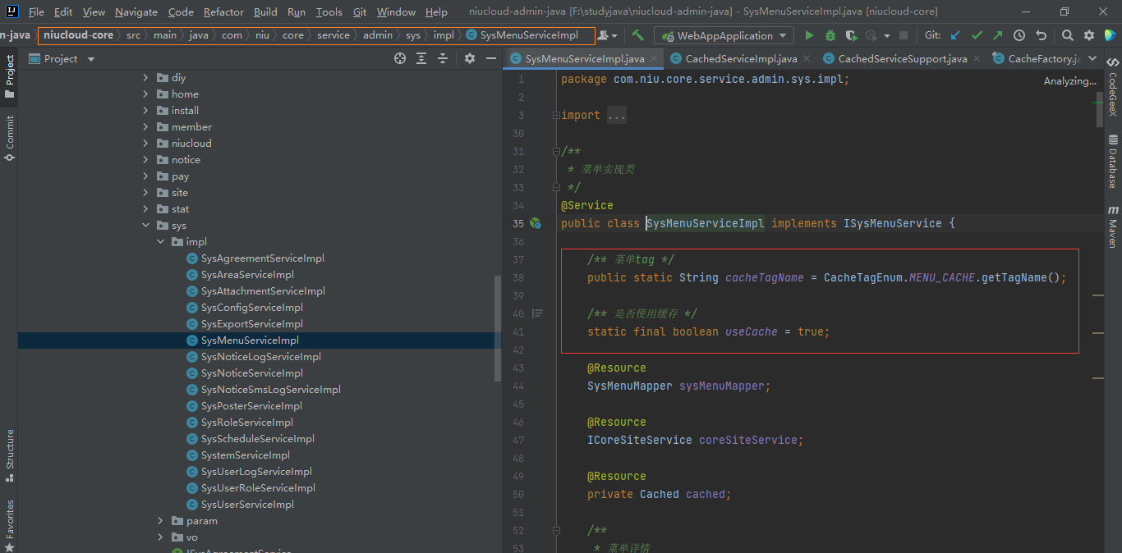This screenshot has height=553, width=1122.
Task: Run the WebAppApplication configuration
Action: coord(809,35)
